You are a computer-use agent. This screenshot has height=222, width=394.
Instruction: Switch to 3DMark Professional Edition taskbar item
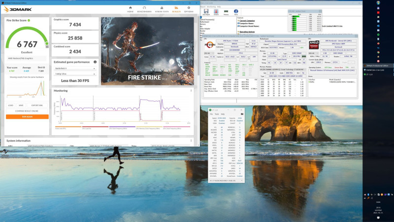click(x=378, y=66)
